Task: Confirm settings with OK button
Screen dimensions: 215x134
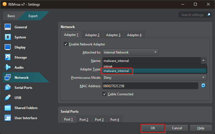Action: tap(153, 128)
